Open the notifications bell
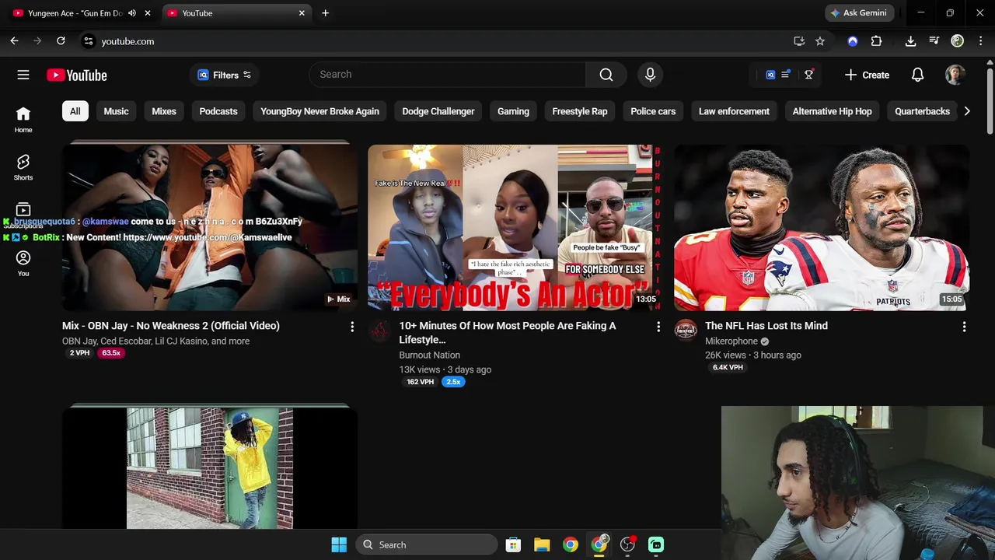This screenshot has height=560, width=995. tap(917, 75)
